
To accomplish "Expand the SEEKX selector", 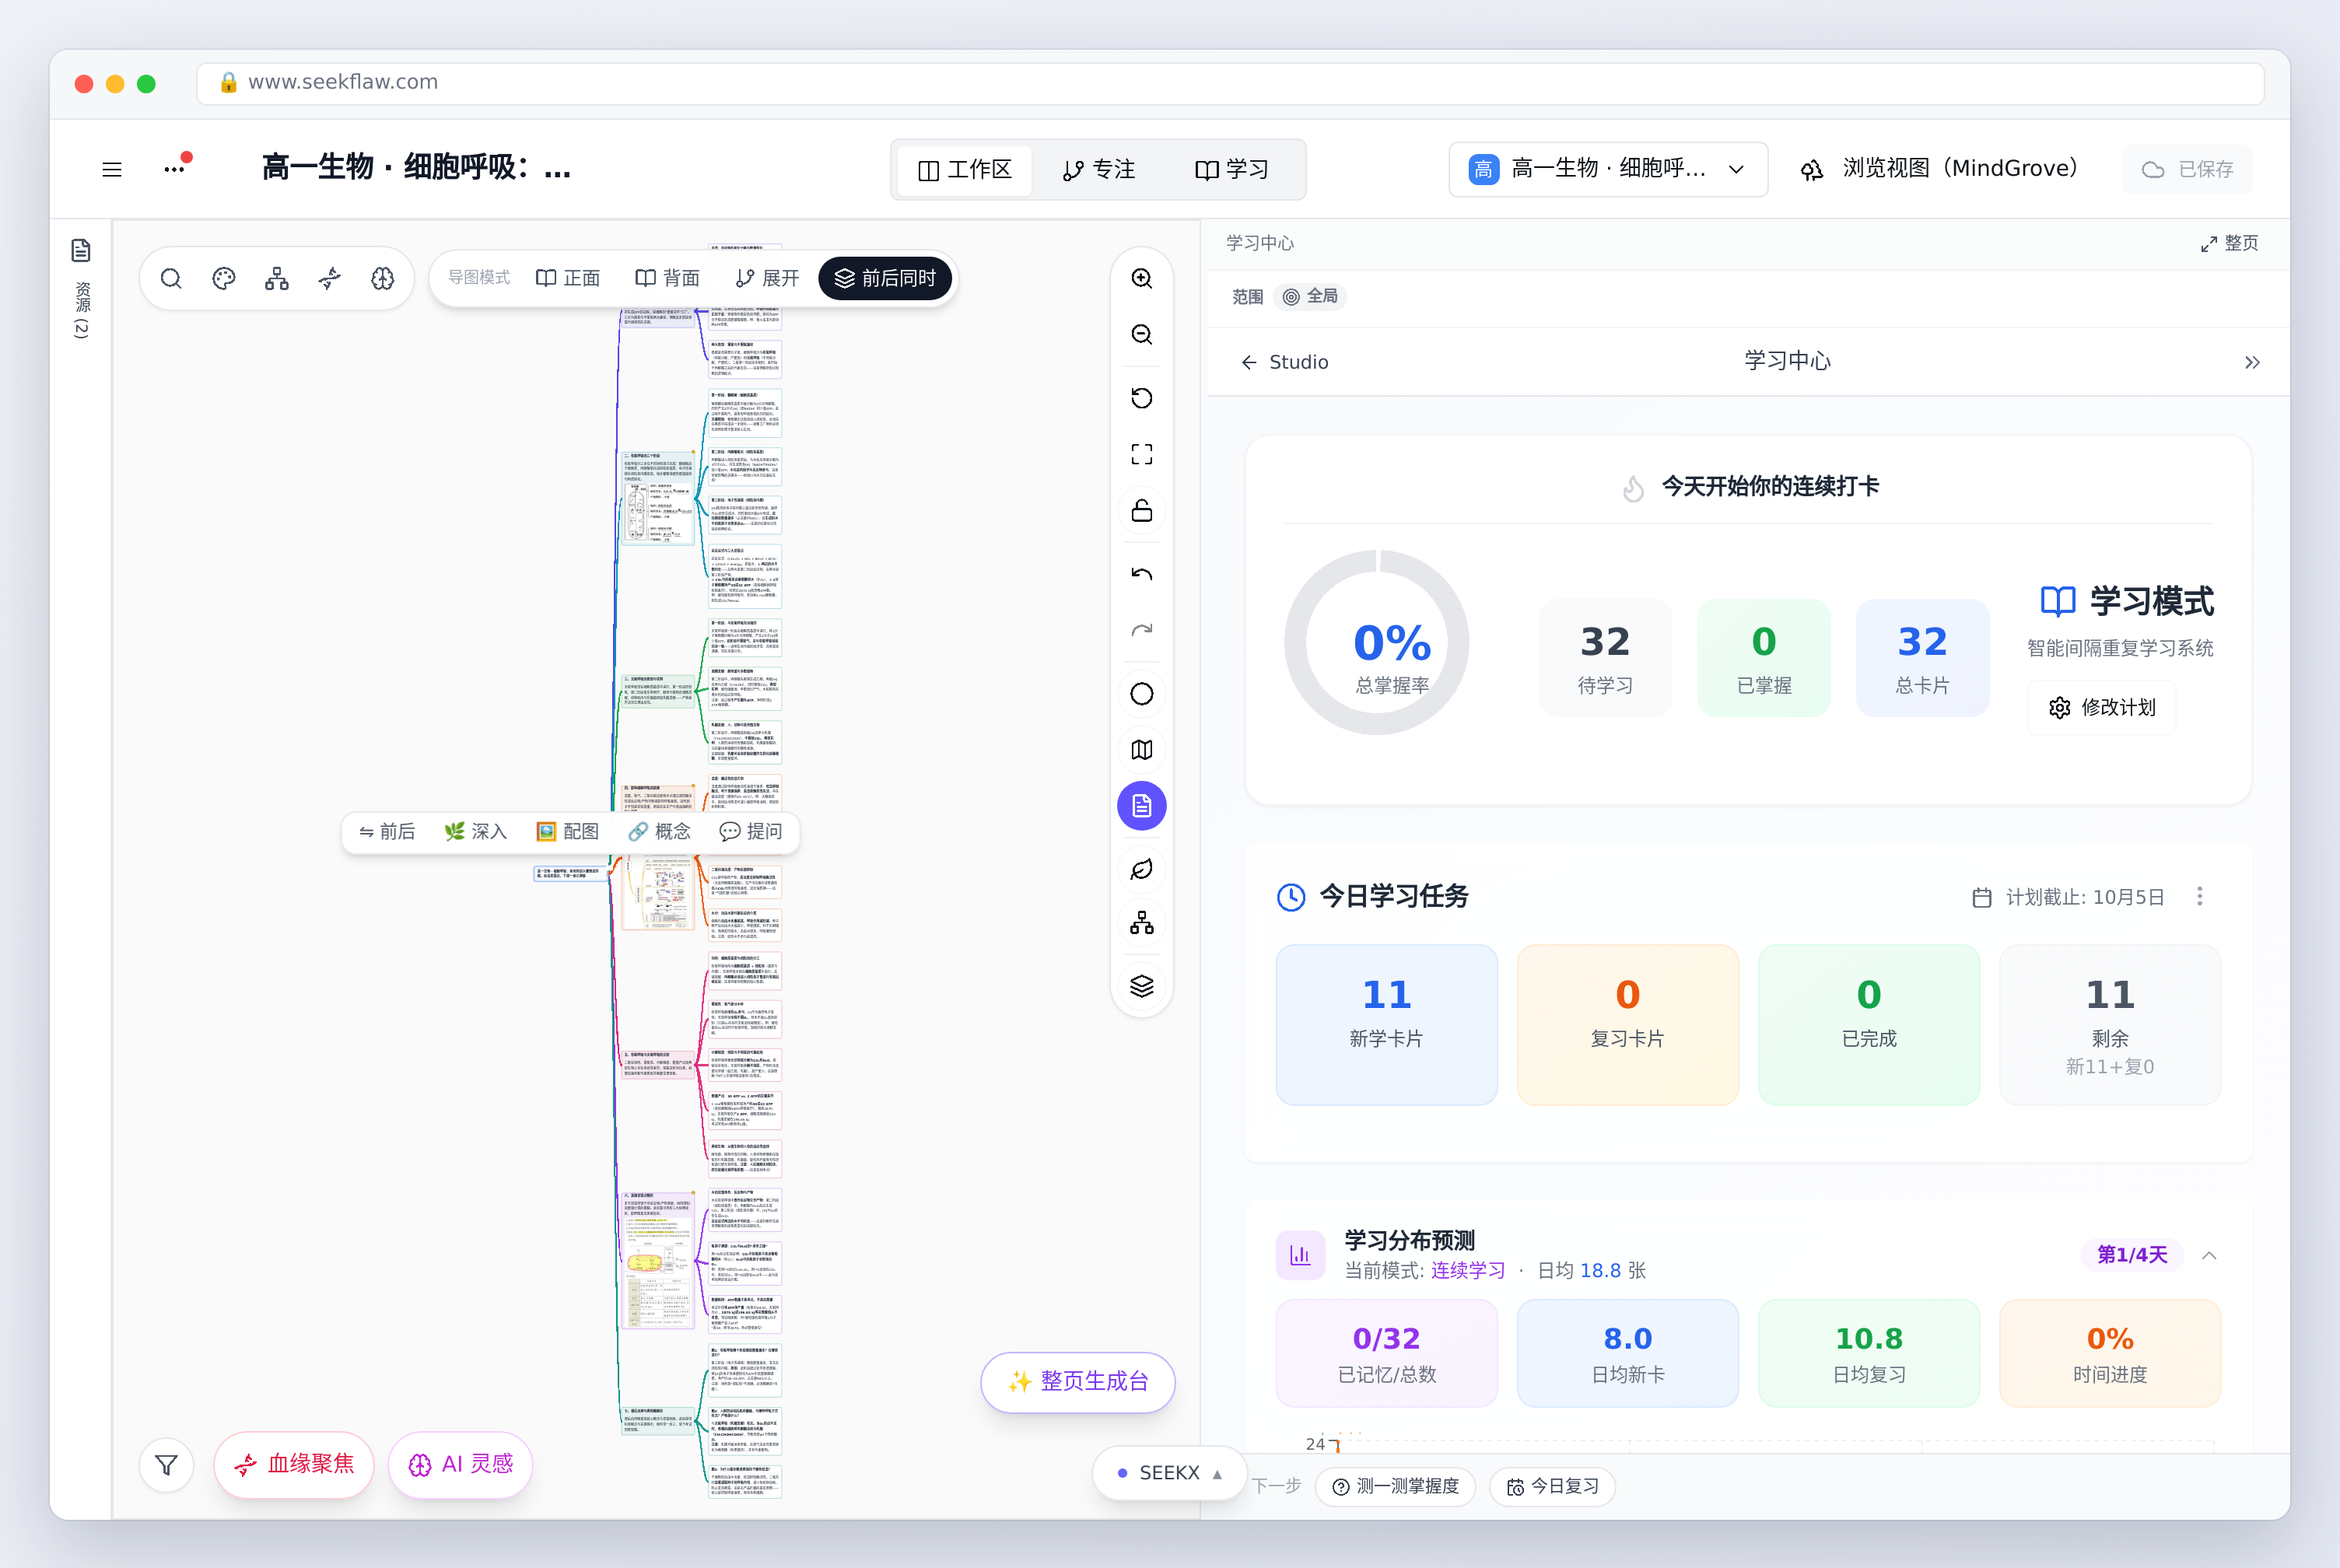I will tap(1169, 1473).
